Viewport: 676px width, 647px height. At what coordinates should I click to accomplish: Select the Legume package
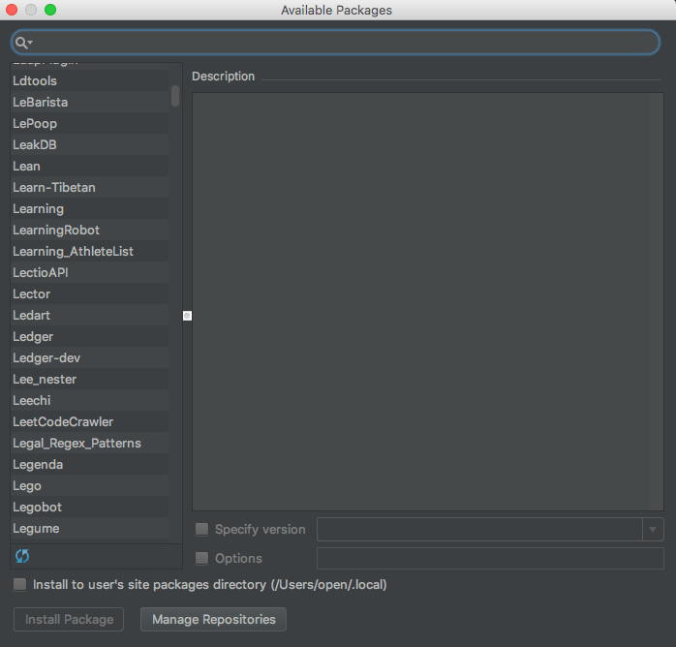[x=90, y=529]
